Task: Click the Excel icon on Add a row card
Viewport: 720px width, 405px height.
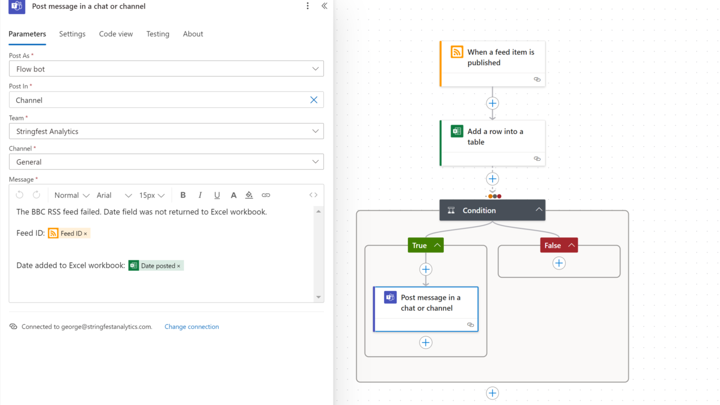Action: point(457,131)
